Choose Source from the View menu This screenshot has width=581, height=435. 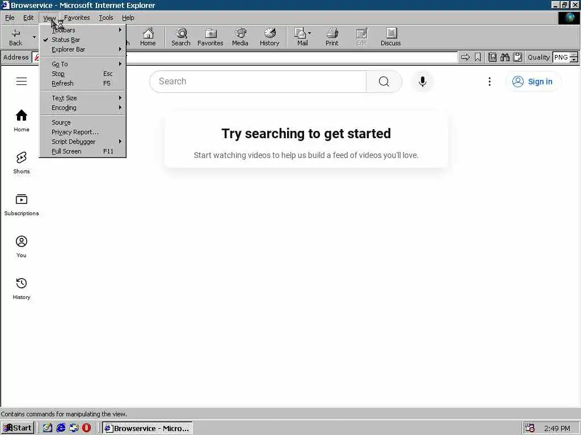tap(83, 122)
